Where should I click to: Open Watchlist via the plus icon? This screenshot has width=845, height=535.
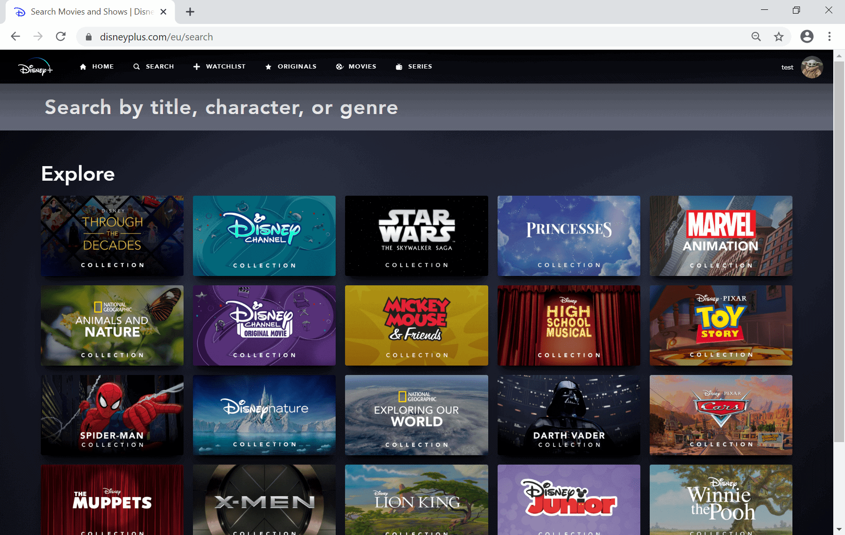(197, 66)
